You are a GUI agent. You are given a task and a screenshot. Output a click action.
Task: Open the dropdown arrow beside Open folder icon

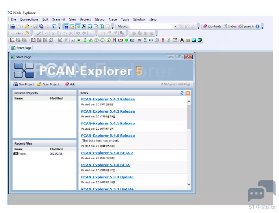[31, 26]
